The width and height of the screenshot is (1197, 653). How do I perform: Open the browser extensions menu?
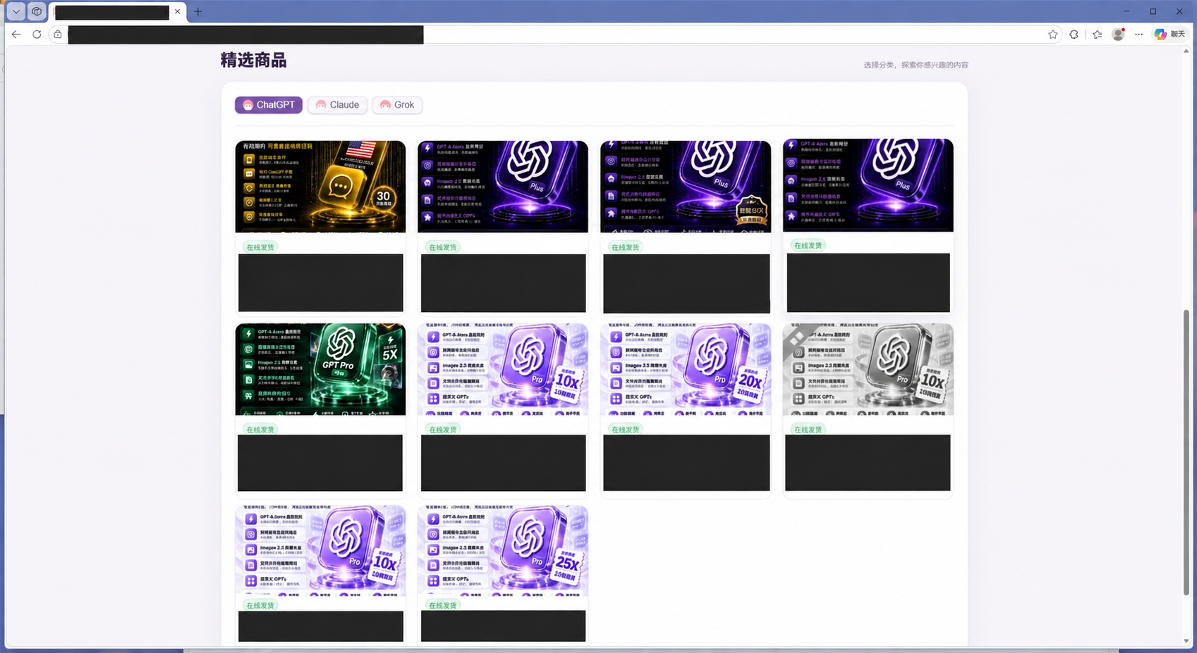click(1074, 34)
